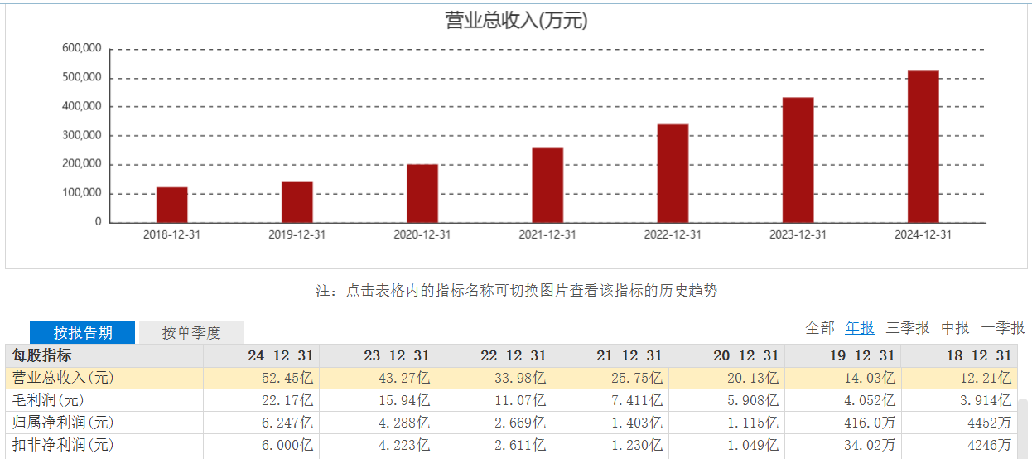Click the 2020-12-31 revenue bar
The height and width of the screenshot is (459, 1032).
point(422,194)
